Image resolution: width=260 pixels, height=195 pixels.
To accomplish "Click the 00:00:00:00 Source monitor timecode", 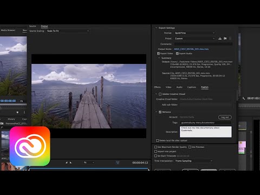I will click(x=8, y=101).
